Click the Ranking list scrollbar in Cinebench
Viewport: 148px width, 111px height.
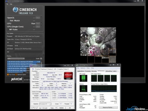pyautogui.click(x=41, y=67)
